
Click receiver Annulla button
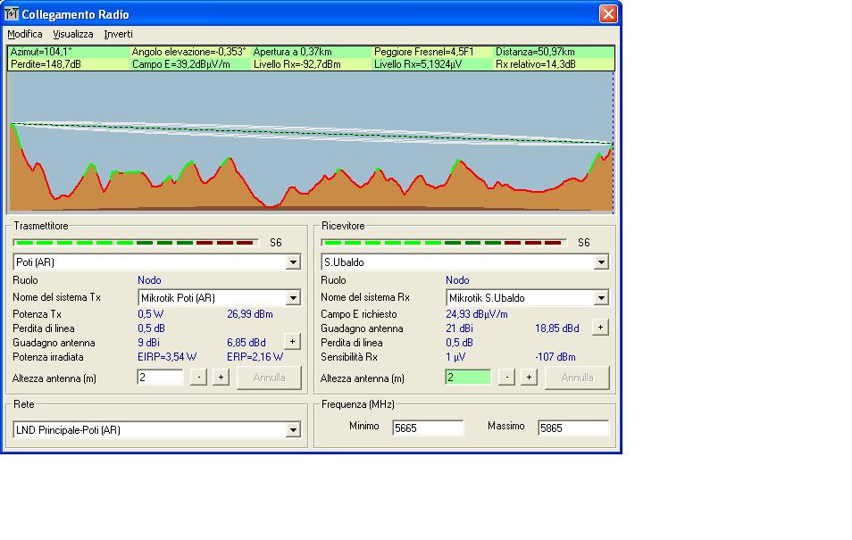point(577,378)
